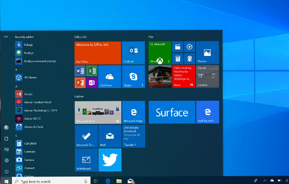
Task: Select the Explore group heading
Action: coord(79,96)
